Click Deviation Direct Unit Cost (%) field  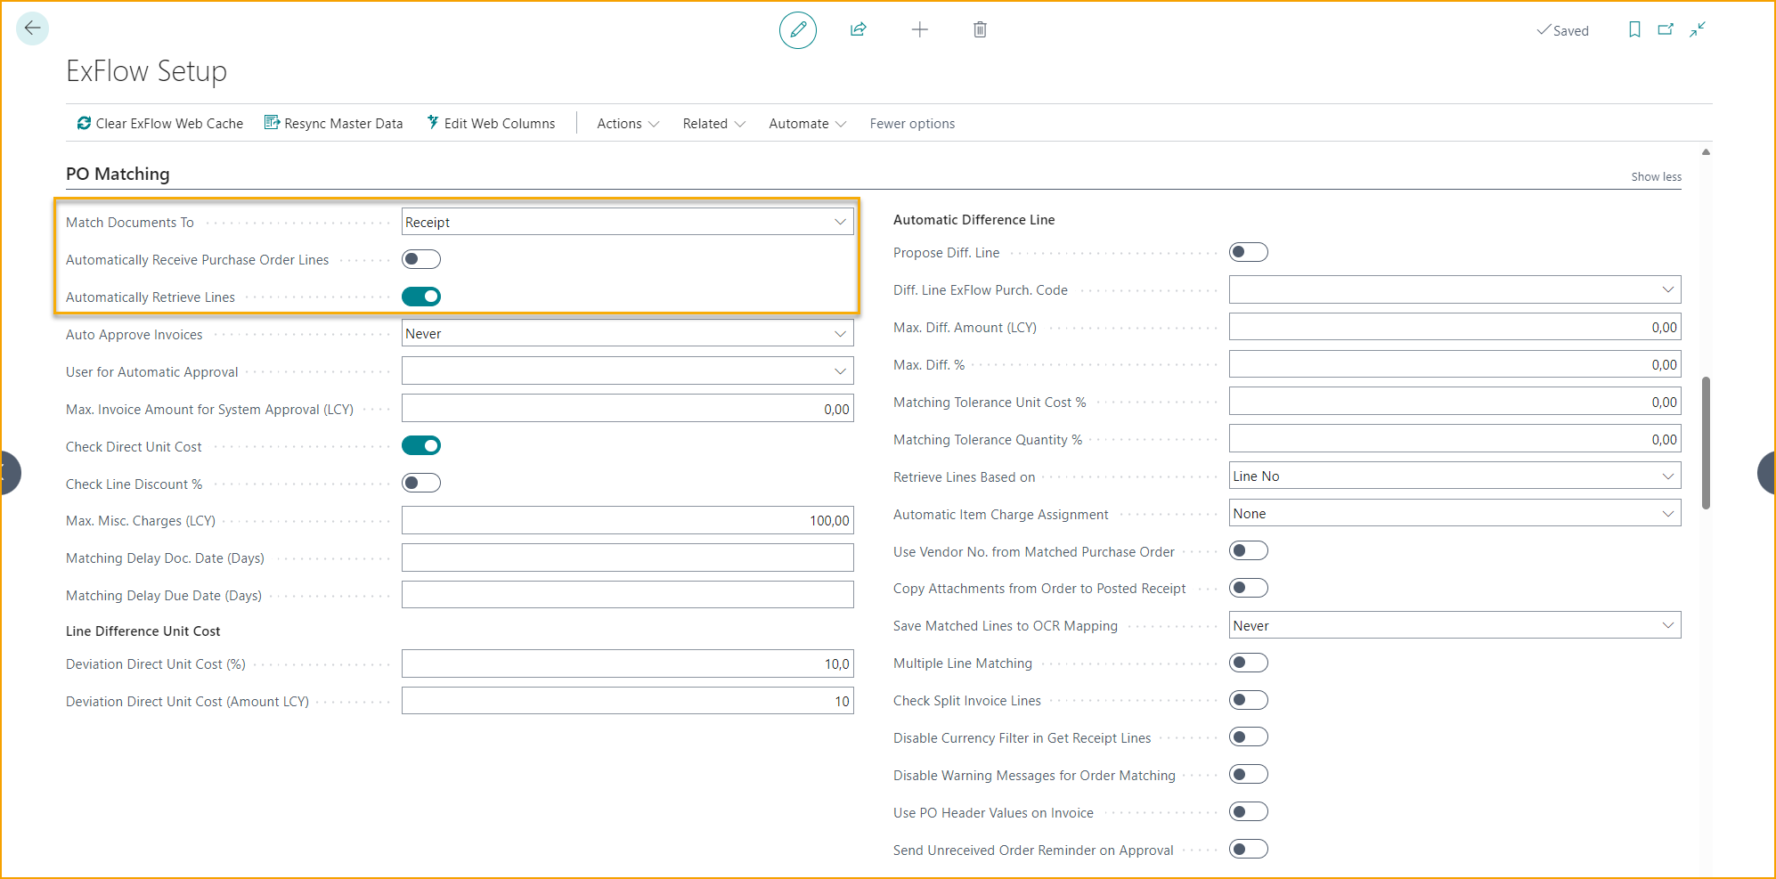(x=627, y=663)
